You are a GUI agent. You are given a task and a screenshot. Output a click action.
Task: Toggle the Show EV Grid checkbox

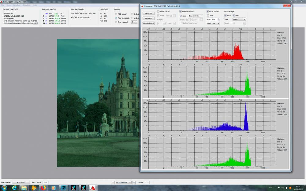[x=208, y=12]
